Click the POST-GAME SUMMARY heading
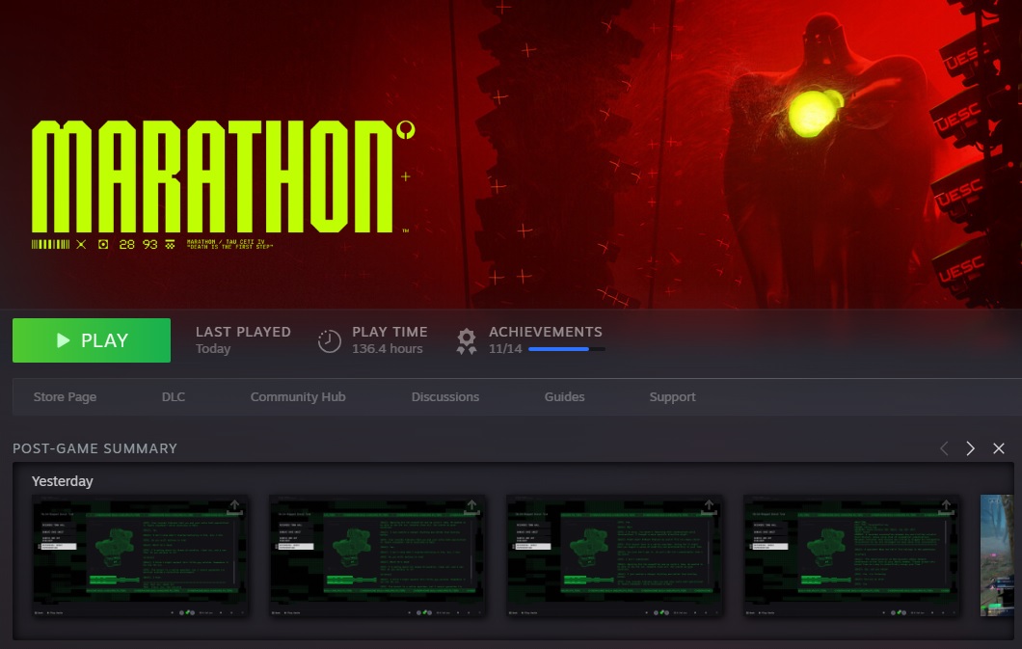Screen dimensions: 1022x649 tap(95, 448)
